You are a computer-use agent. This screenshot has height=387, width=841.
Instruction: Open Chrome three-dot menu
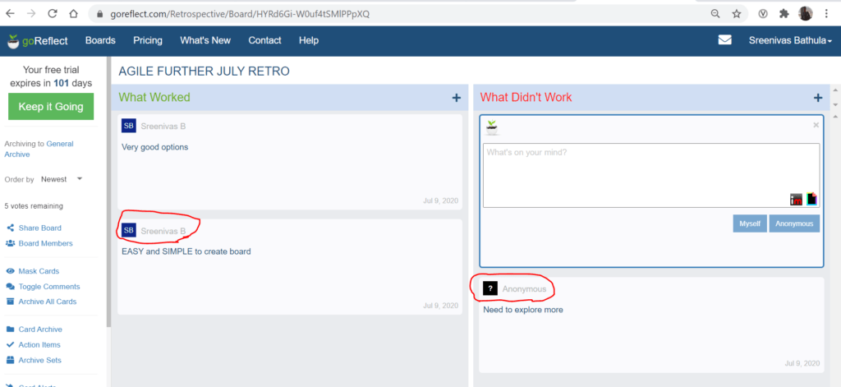826,14
